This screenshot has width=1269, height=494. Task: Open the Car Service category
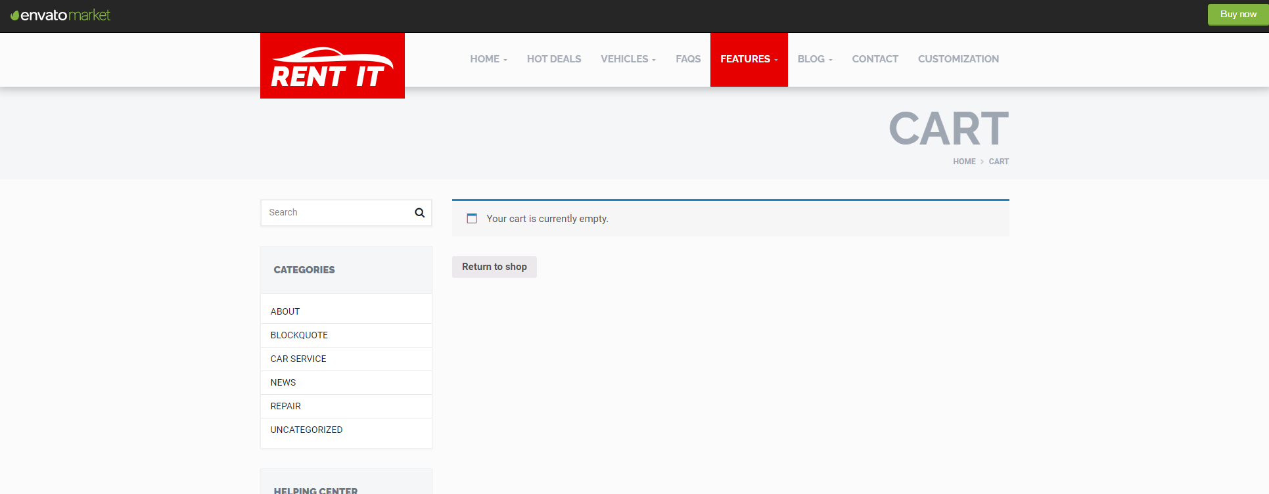pos(298,359)
